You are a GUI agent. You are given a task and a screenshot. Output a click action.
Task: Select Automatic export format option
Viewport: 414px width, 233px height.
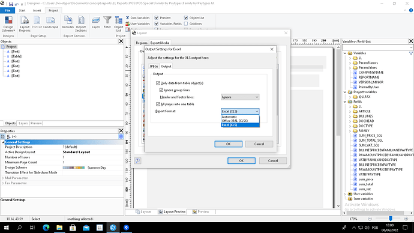click(x=240, y=116)
